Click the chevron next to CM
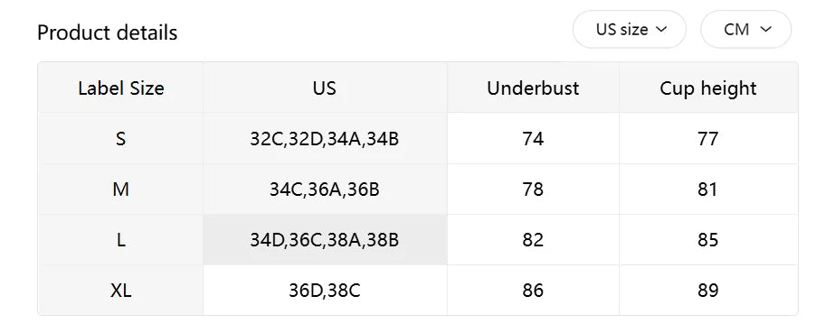The image size is (835, 333). (x=765, y=30)
